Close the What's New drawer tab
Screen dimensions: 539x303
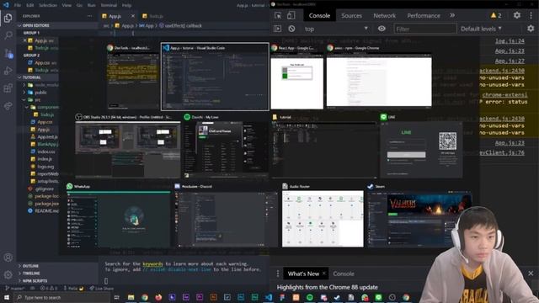323,274
